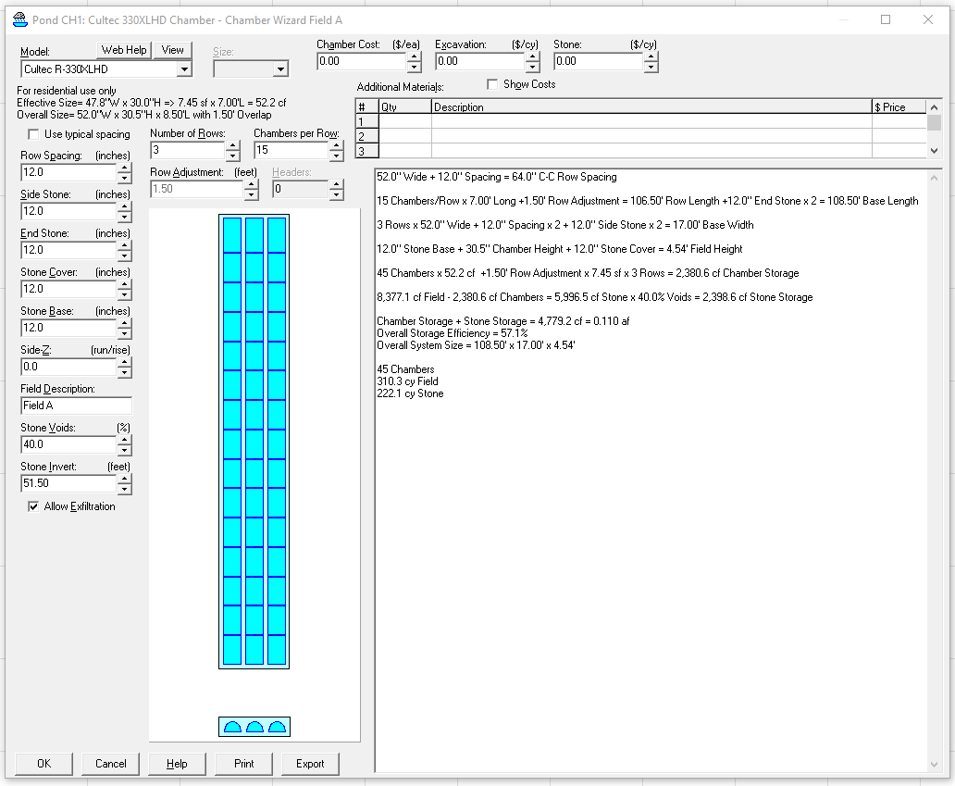Decrease Excavation cost with down arrow

tap(532, 67)
